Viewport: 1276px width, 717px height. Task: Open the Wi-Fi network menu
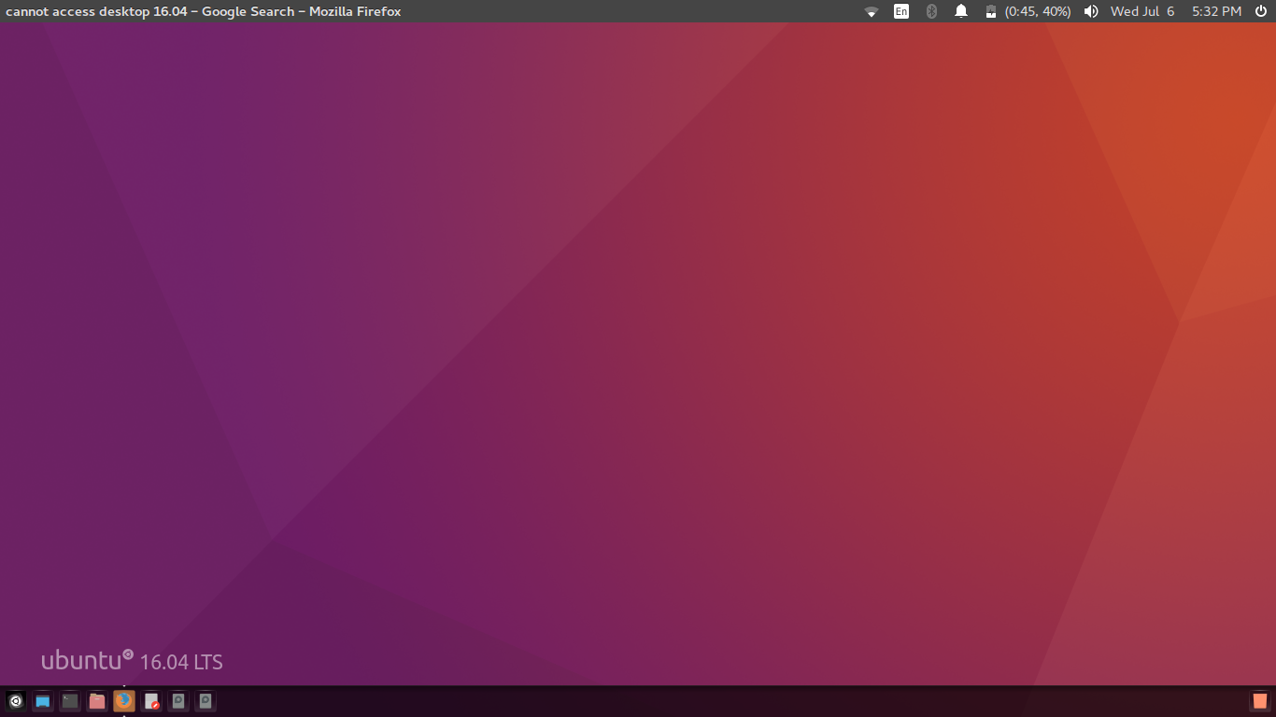click(872, 11)
